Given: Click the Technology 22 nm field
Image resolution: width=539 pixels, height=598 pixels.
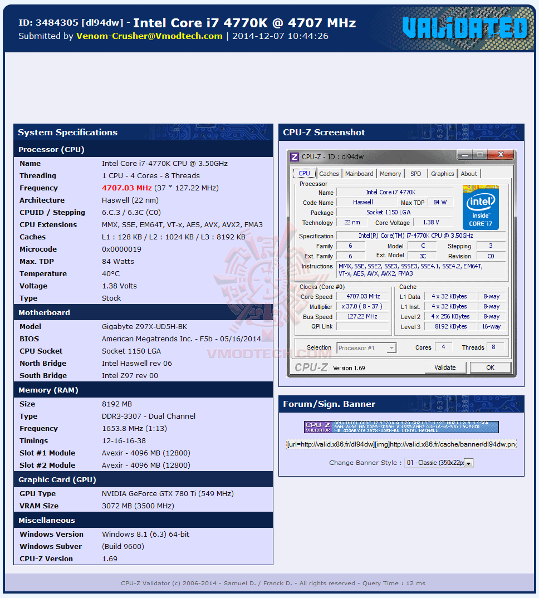Looking at the screenshot, I should (352, 222).
